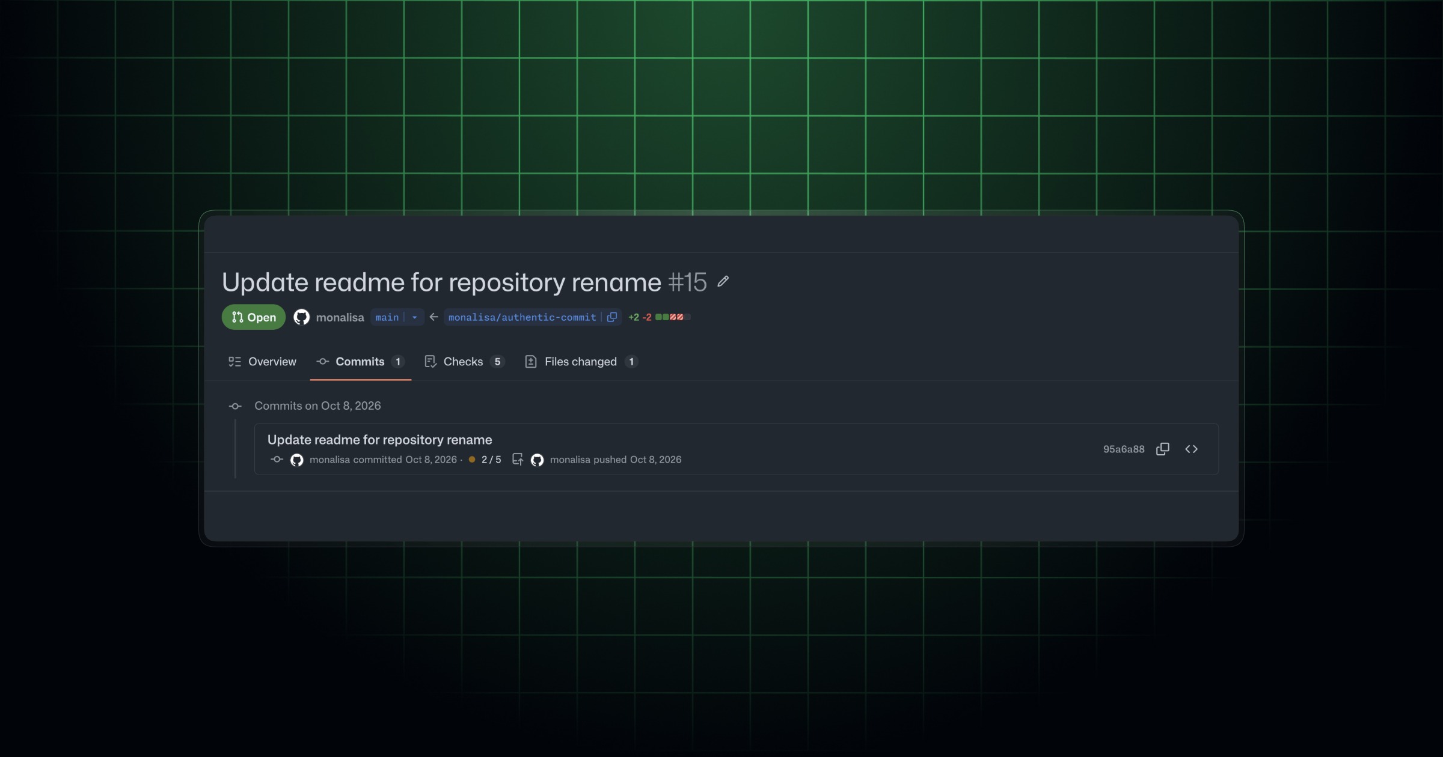The image size is (1443, 757).
Task: Open commit 'Update readme for repository rename'
Action: 379,440
